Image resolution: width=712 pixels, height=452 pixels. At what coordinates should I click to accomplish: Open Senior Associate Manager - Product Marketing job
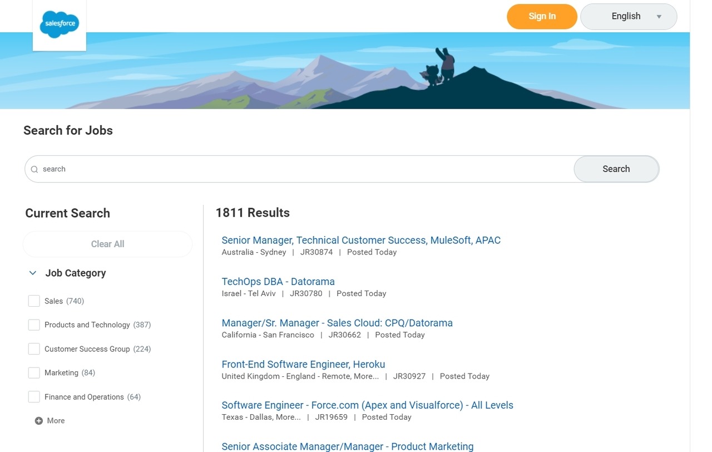click(348, 446)
